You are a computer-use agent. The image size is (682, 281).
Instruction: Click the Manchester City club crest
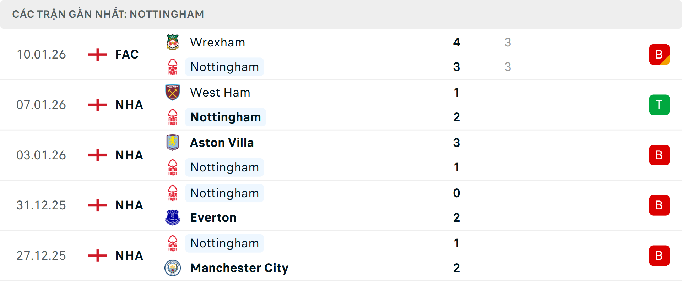[x=173, y=268]
